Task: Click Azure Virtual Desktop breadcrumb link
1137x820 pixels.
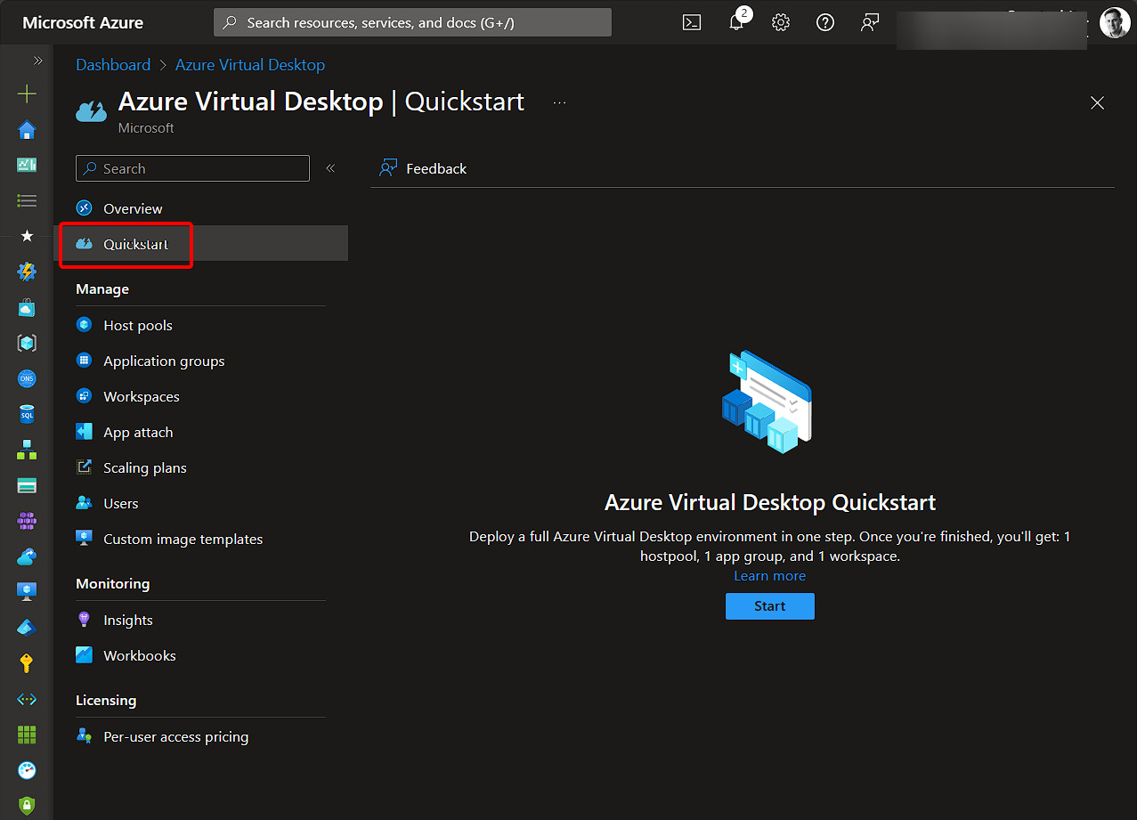Action: click(x=250, y=65)
